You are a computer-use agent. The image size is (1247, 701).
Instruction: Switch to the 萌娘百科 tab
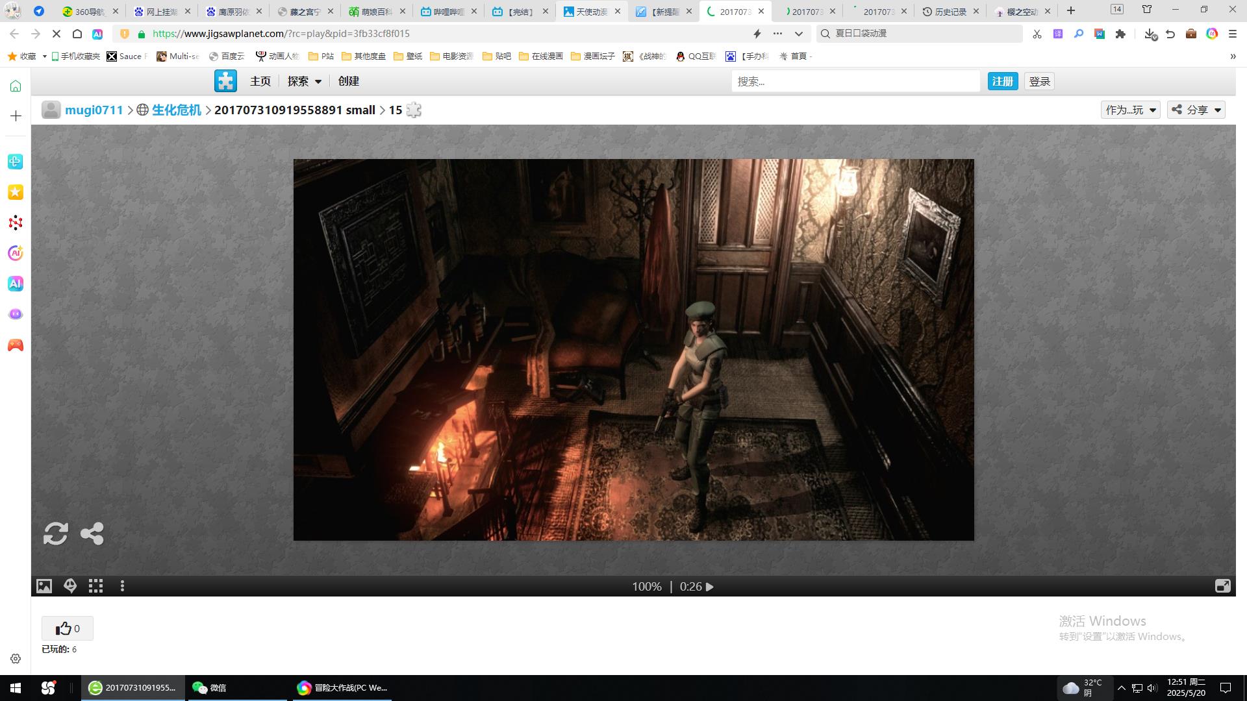click(x=377, y=11)
